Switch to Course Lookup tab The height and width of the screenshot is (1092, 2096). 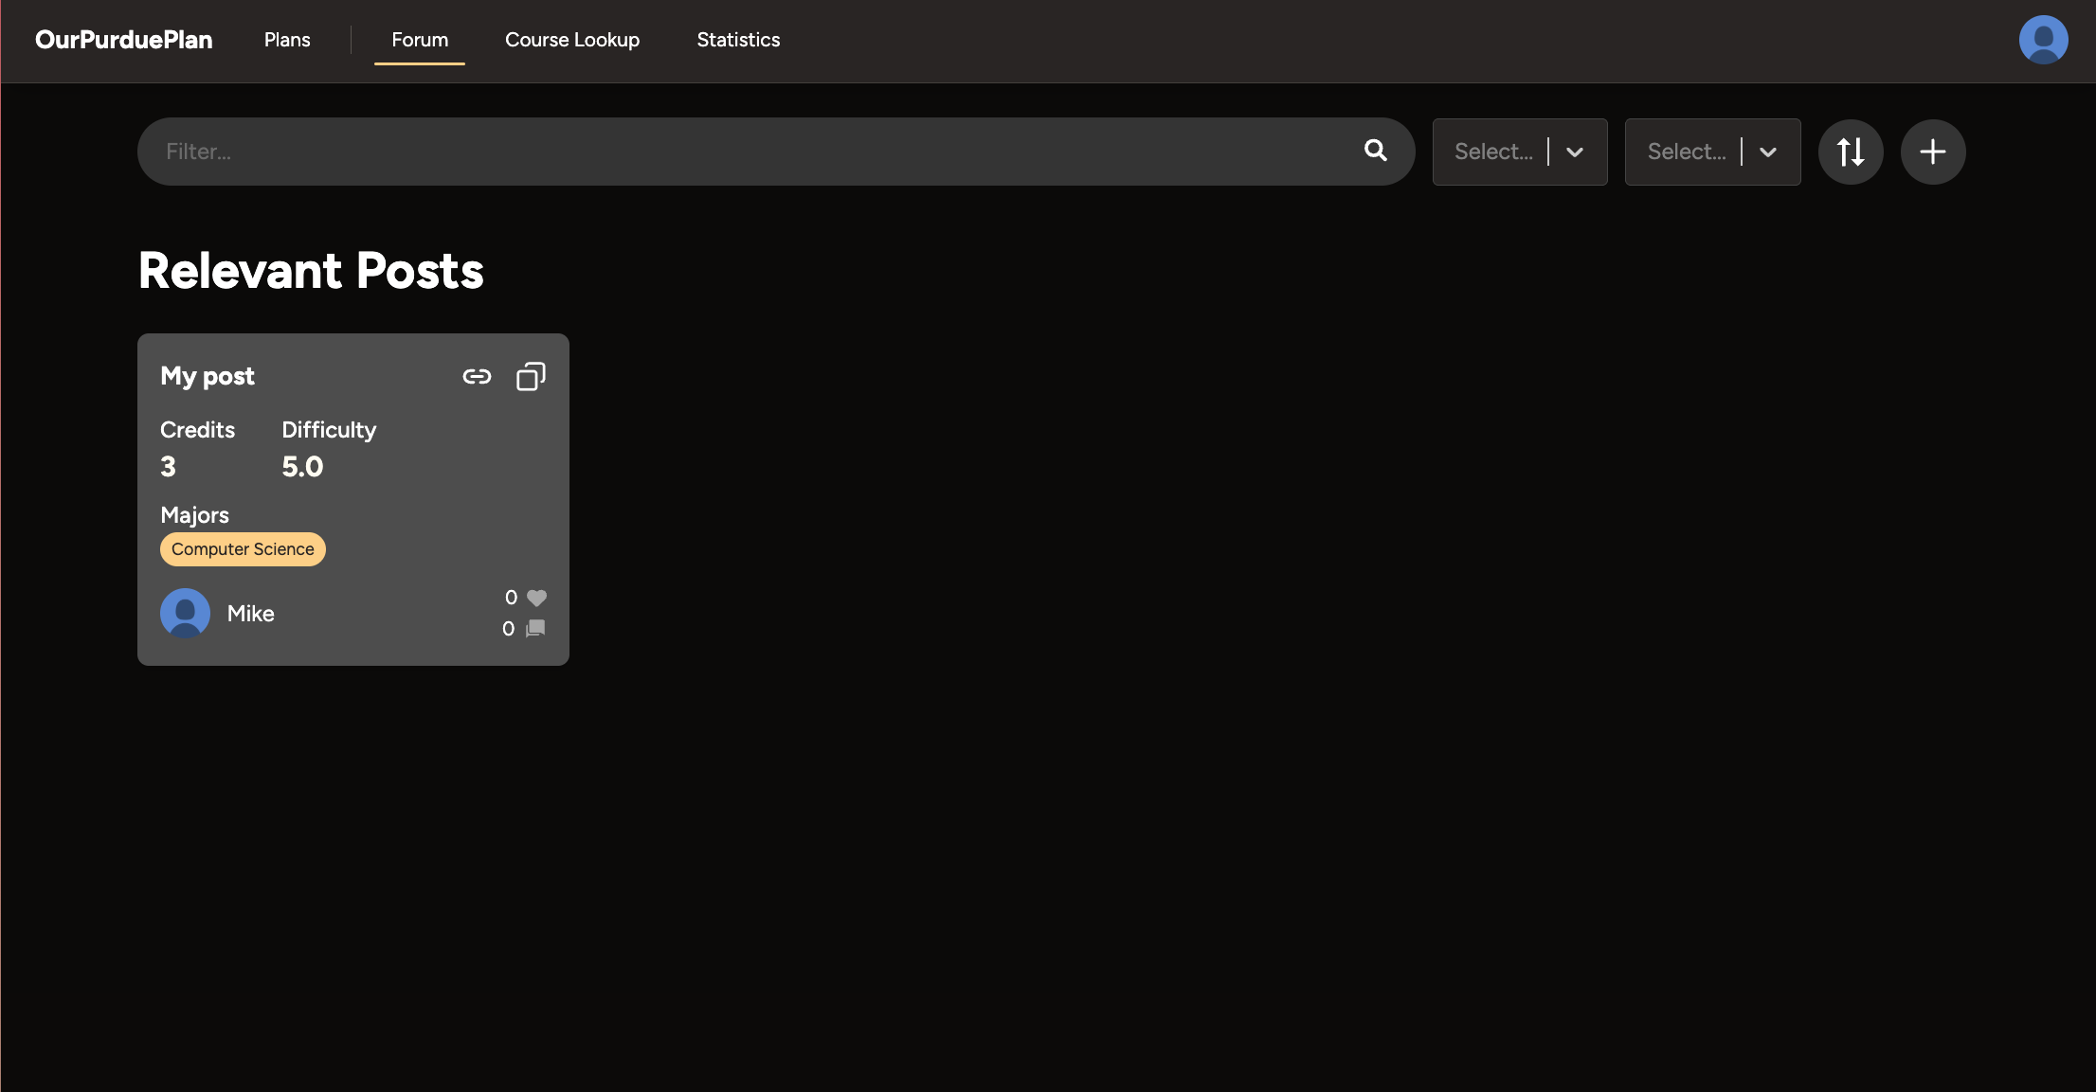click(572, 40)
